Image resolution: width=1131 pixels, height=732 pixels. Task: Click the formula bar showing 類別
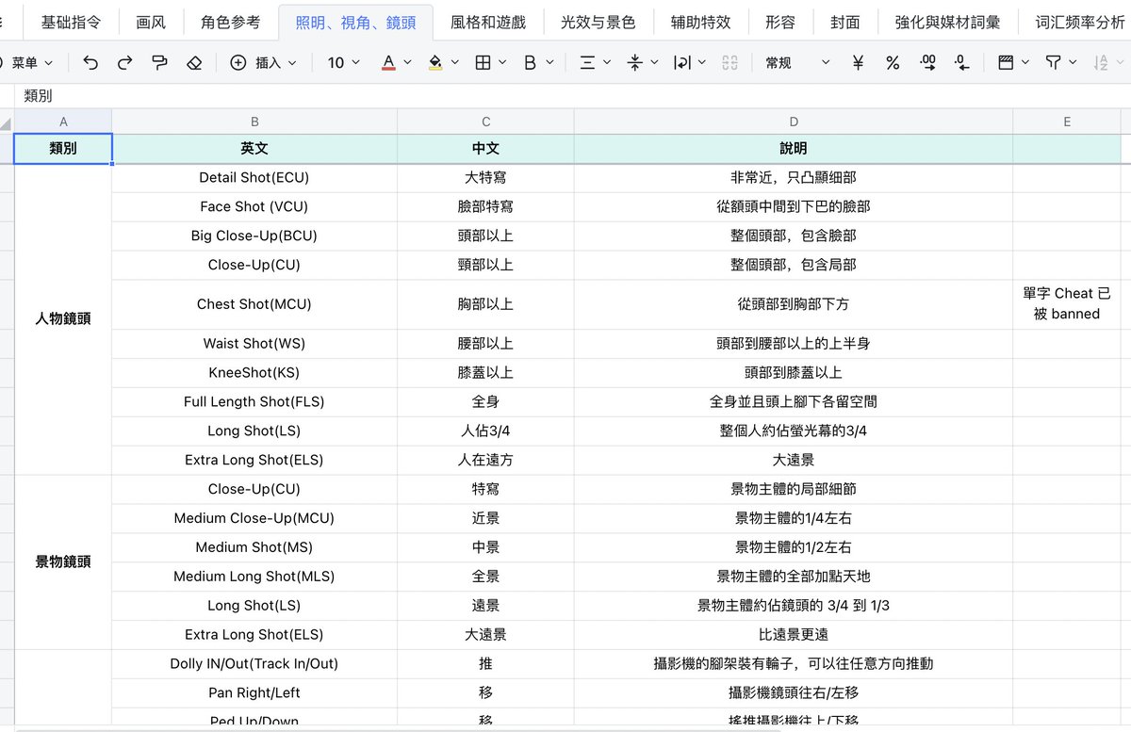point(575,96)
